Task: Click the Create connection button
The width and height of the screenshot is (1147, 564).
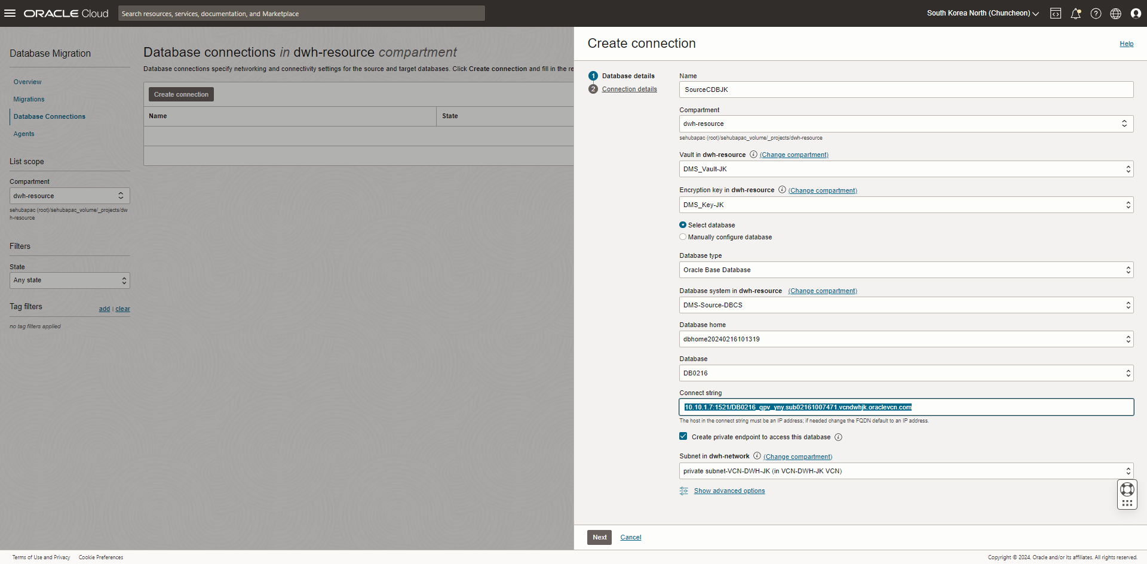Action: click(x=181, y=94)
